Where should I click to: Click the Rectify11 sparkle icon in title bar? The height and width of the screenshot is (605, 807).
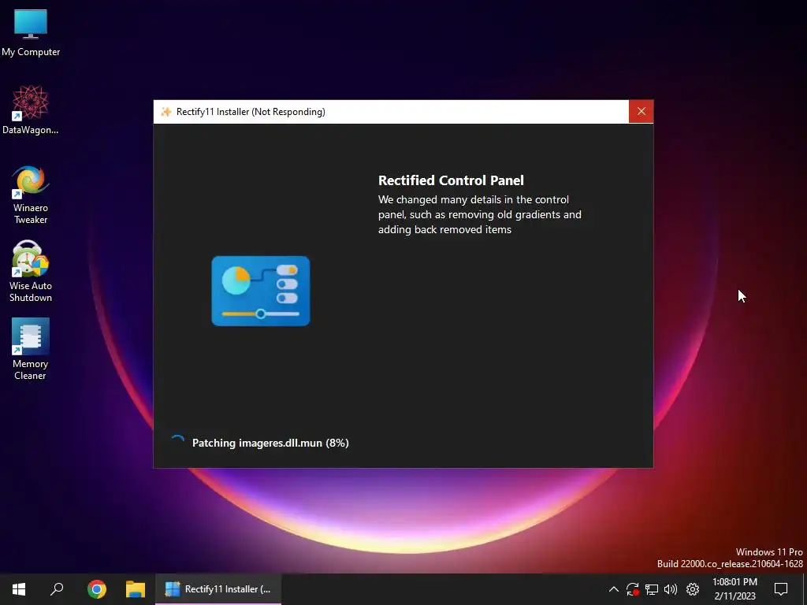(165, 112)
